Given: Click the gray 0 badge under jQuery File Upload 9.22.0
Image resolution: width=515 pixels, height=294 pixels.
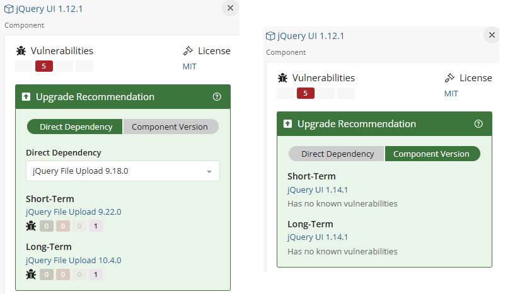Looking at the screenshot, I should (47, 226).
